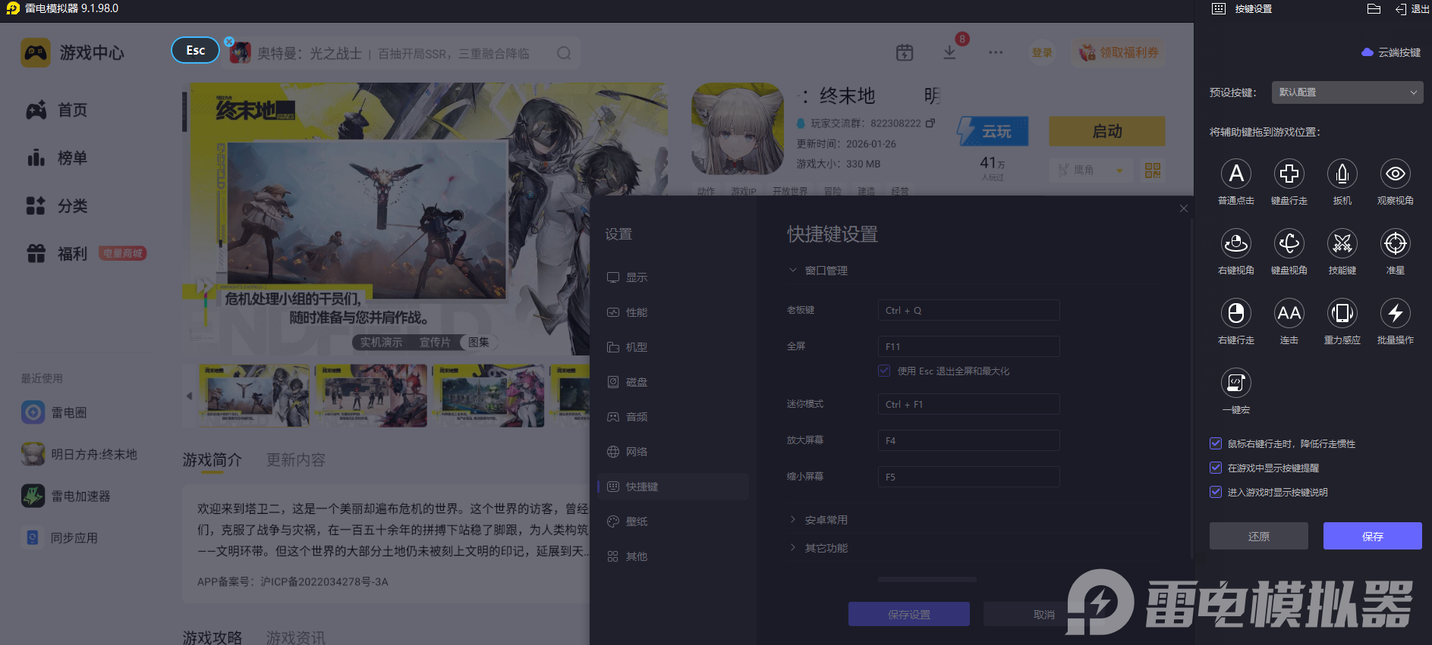Open 雷电加速器 from recently used
This screenshot has height=645, width=1432.
pos(66,496)
